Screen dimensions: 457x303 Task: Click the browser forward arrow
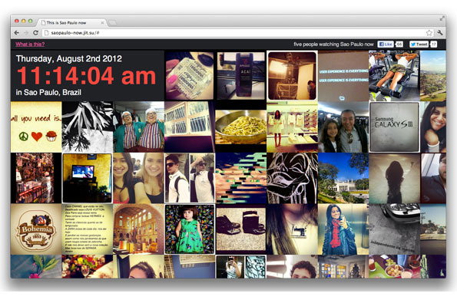coord(26,33)
